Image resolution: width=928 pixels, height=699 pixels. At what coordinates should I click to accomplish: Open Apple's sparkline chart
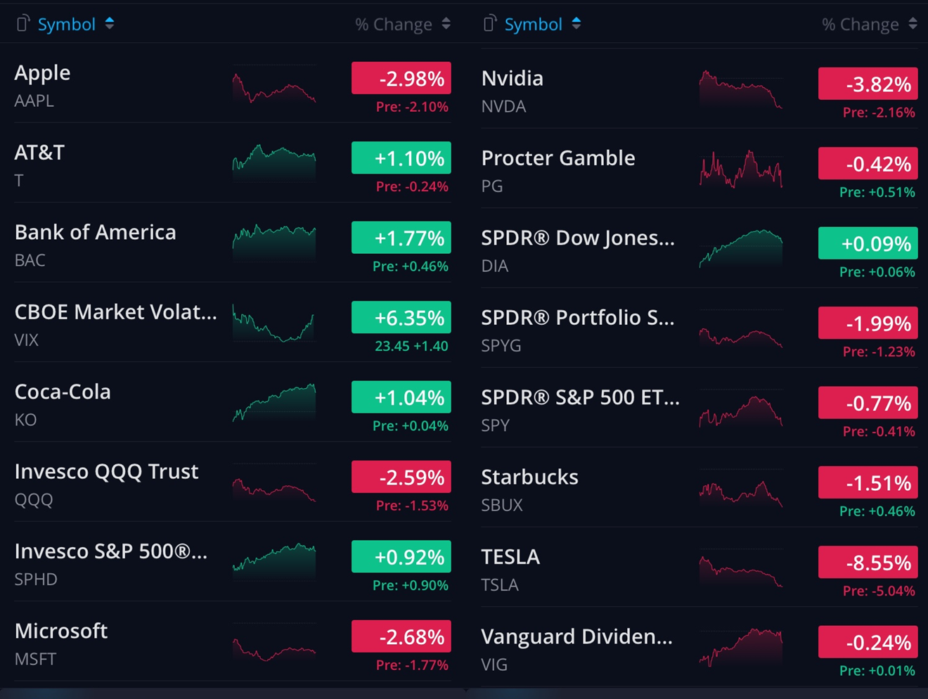tap(274, 86)
